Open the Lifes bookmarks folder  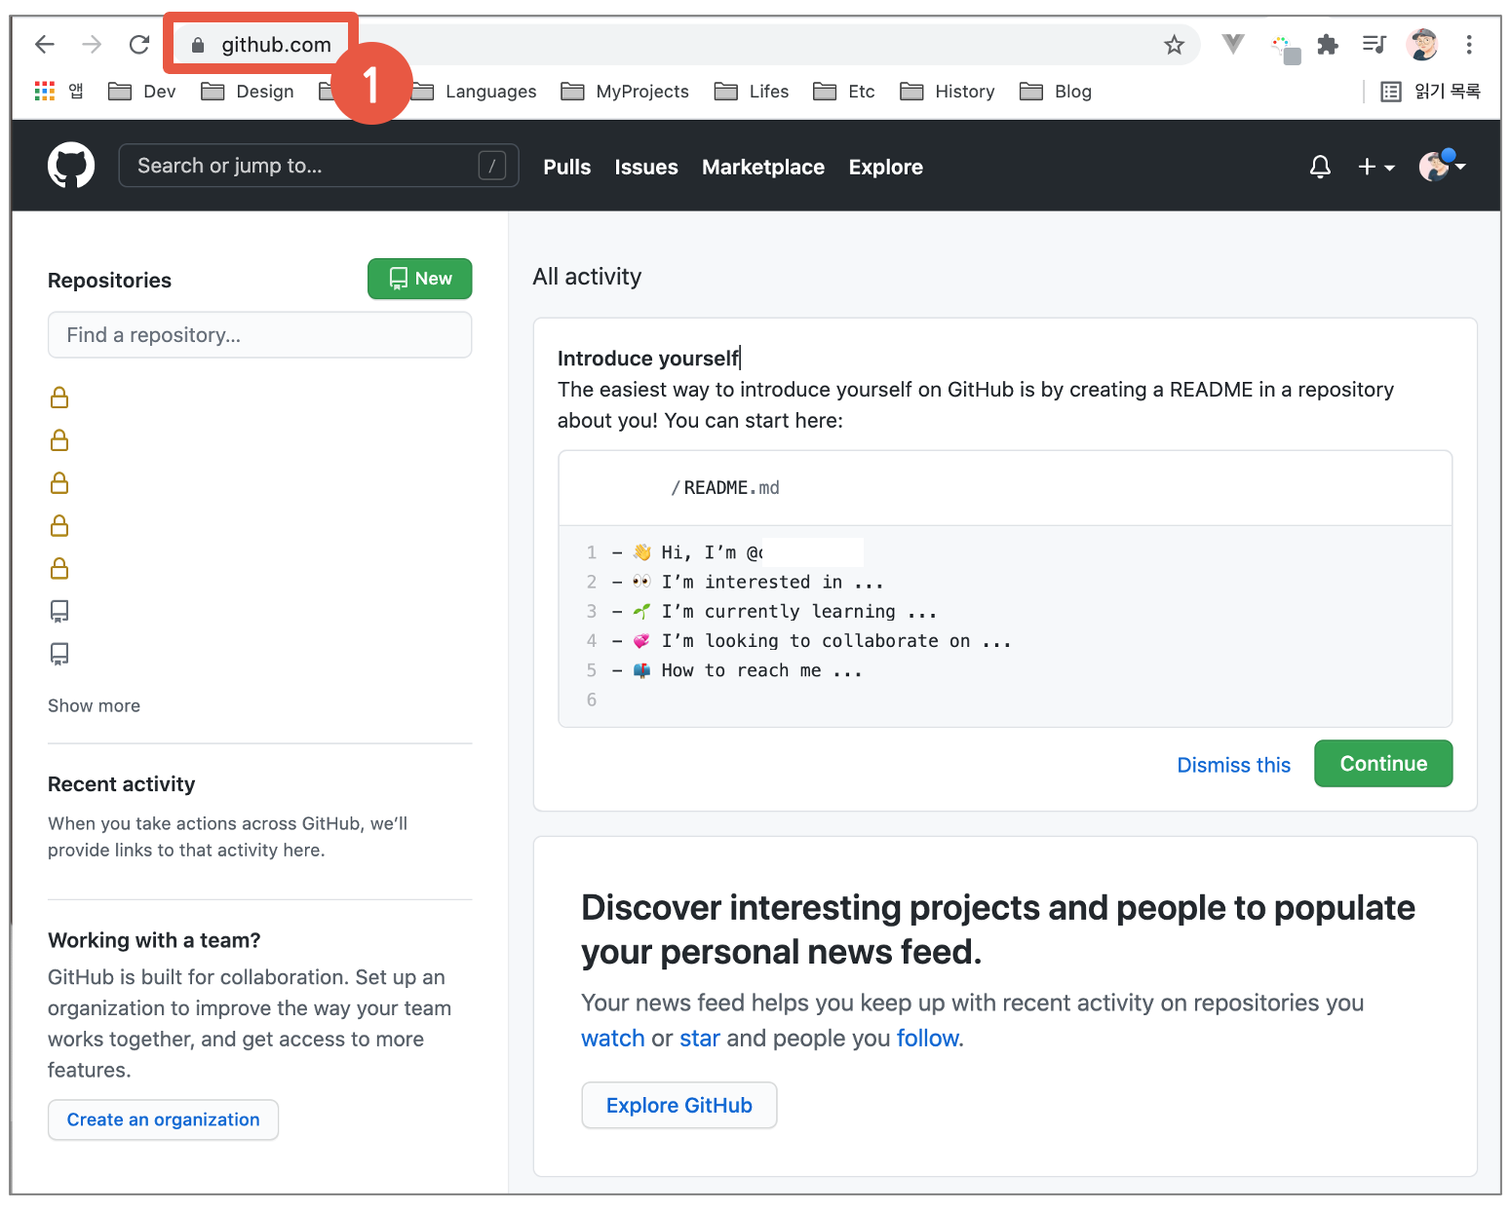pyautogui.click(x=752, y=92)
